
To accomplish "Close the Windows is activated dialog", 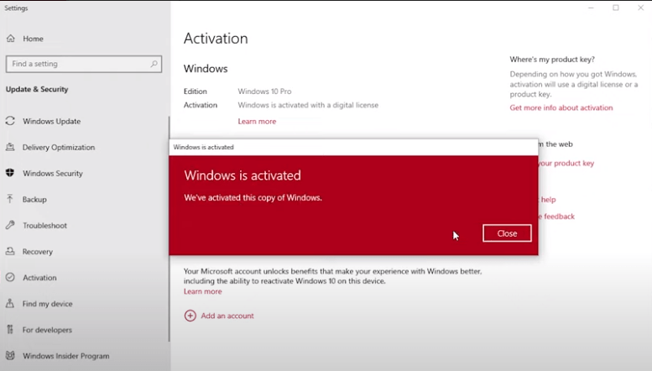I will [x=507, y=233].
